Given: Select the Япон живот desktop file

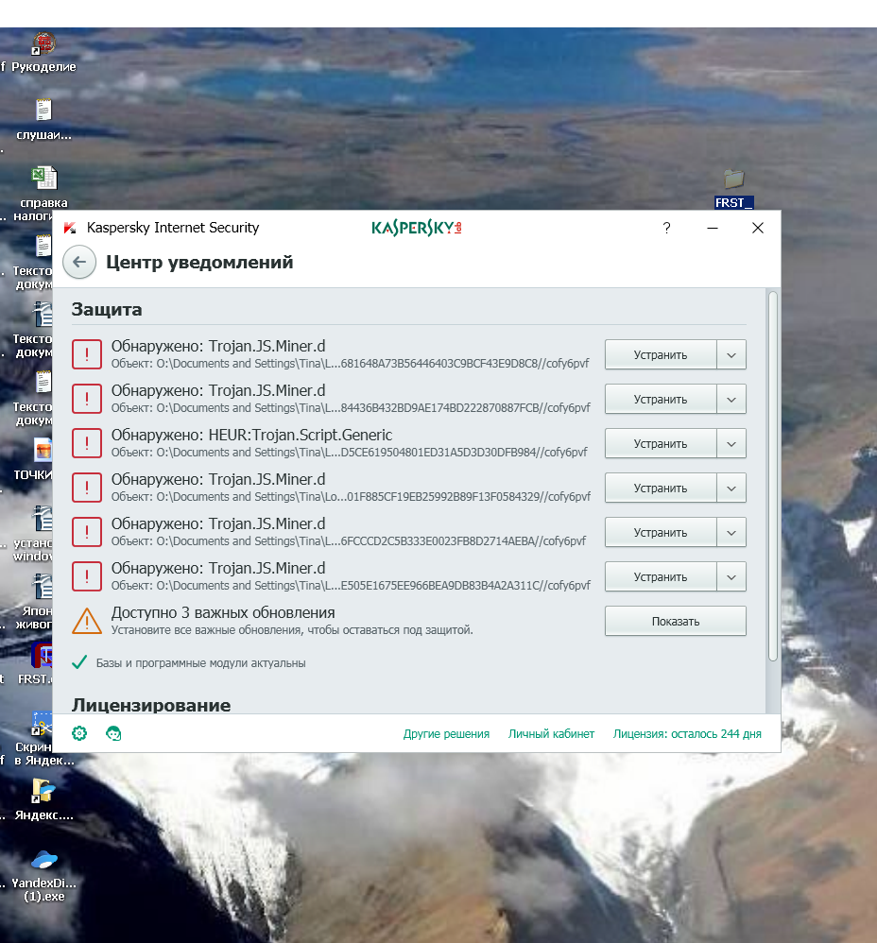Looking at the screenshot, I should [35, 601].
